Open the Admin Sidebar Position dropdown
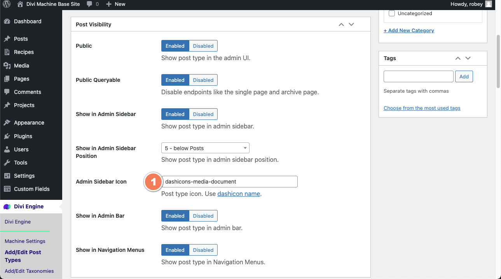 coord(205,148)
